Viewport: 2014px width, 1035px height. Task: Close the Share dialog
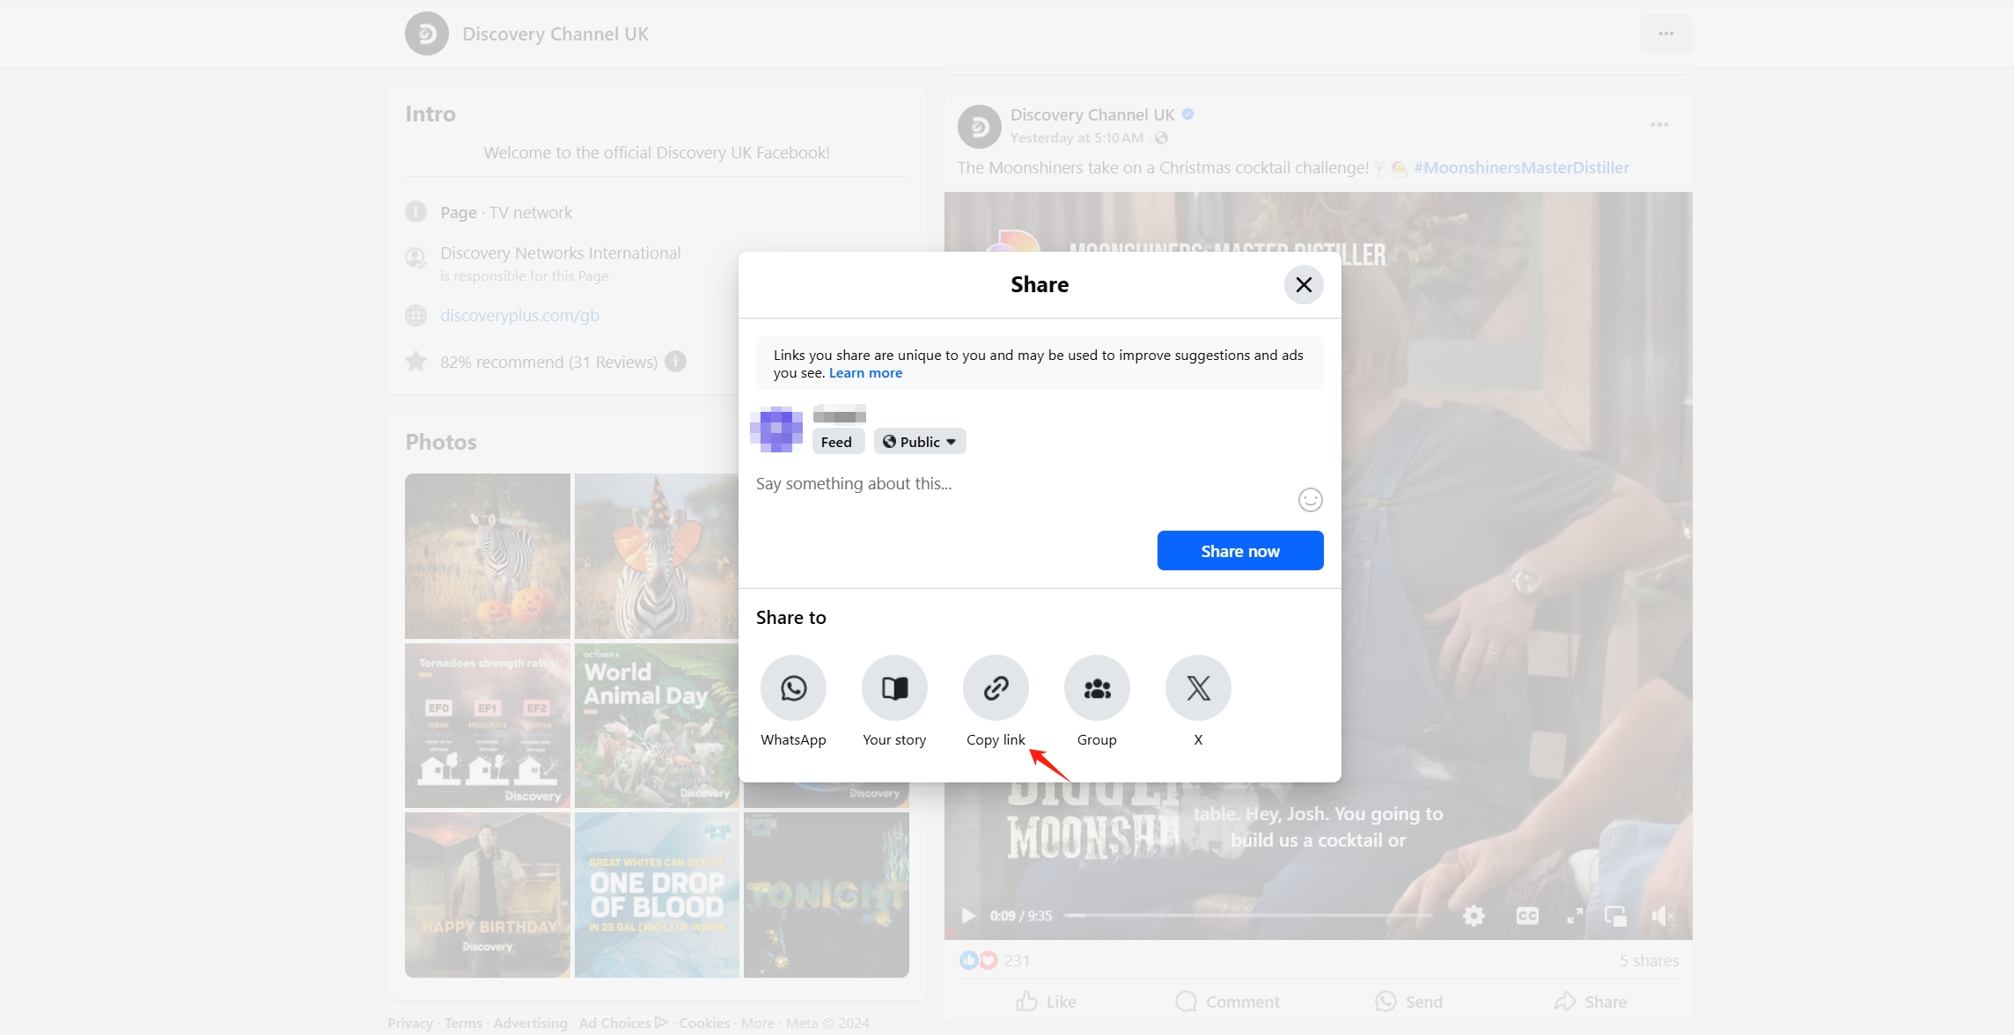(x=1304, y=284)
